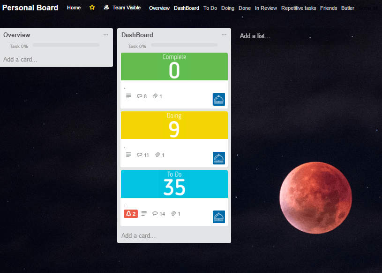Click the red due-notification badge showing 2

click(x=131, y=214)
